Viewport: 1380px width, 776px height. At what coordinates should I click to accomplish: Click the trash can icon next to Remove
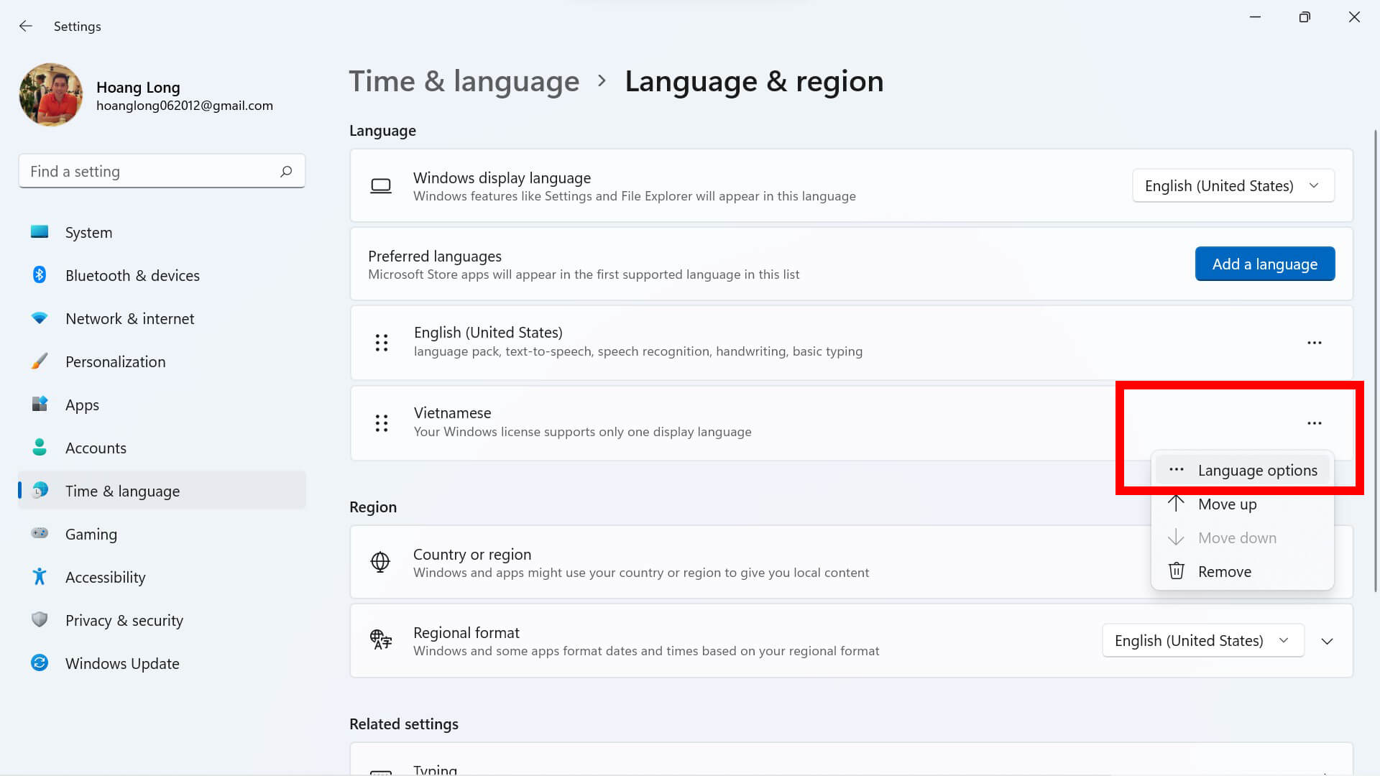(x=1177, y=571)
